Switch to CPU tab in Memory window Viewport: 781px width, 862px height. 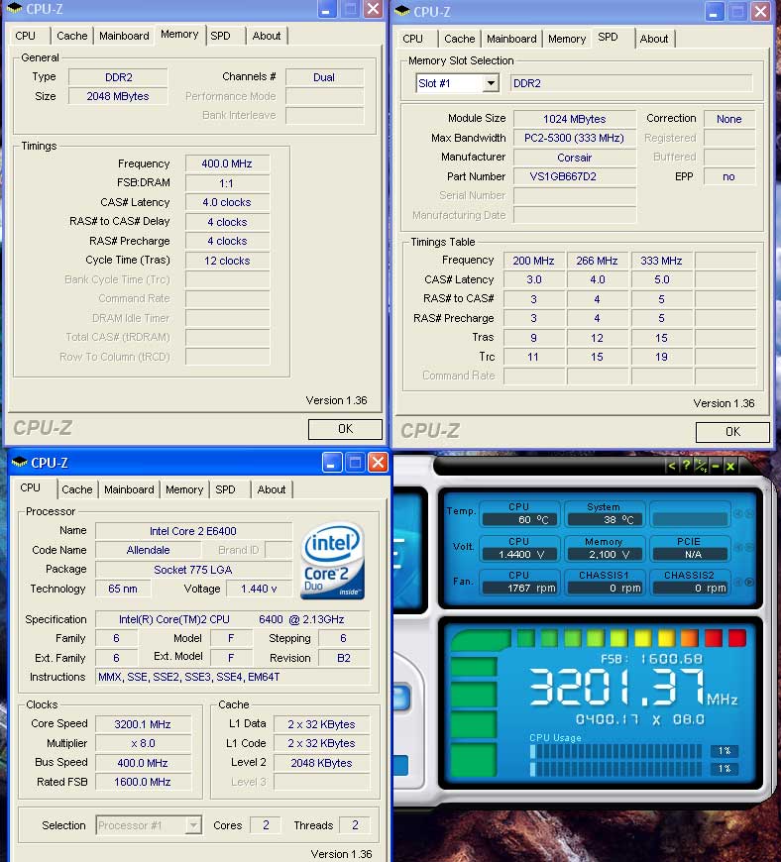click(x=26, y=36)
